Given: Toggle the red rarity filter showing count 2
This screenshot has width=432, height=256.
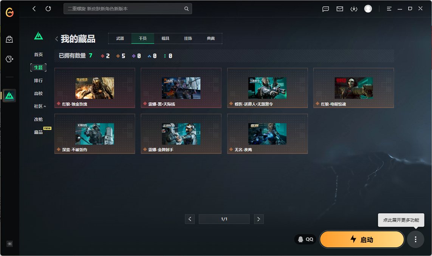Looking at the screenshot, I should [105, 56].
